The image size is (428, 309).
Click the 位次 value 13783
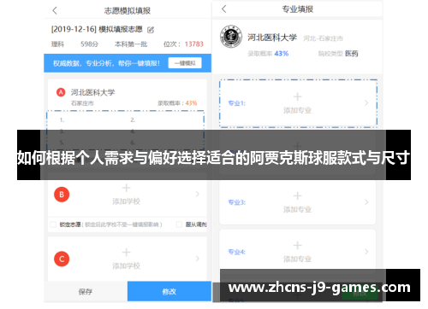click(194, 44)
